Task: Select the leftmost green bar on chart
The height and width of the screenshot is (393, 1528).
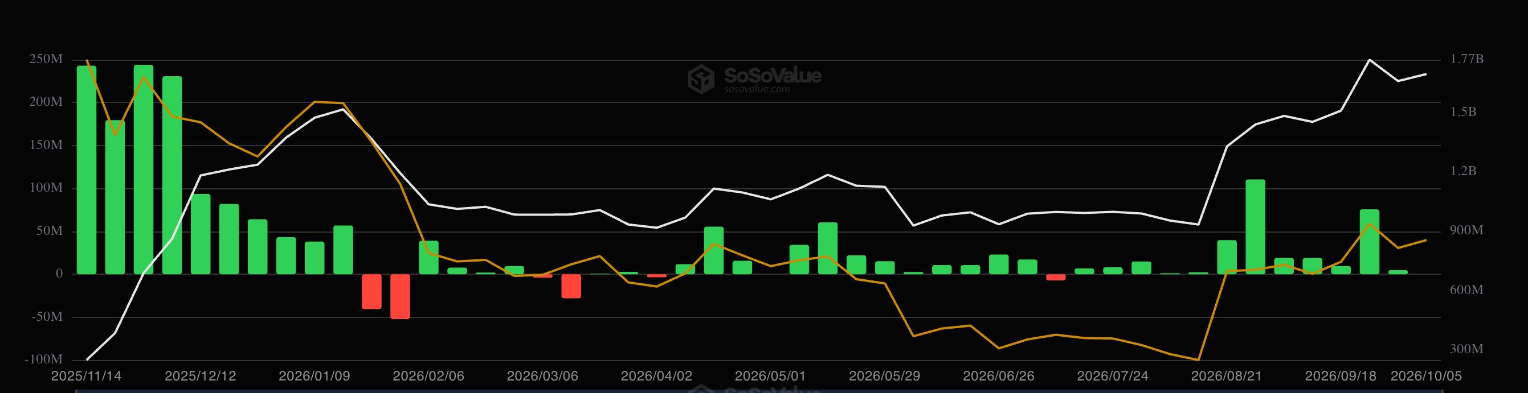Action: click(x=87, y=170)
